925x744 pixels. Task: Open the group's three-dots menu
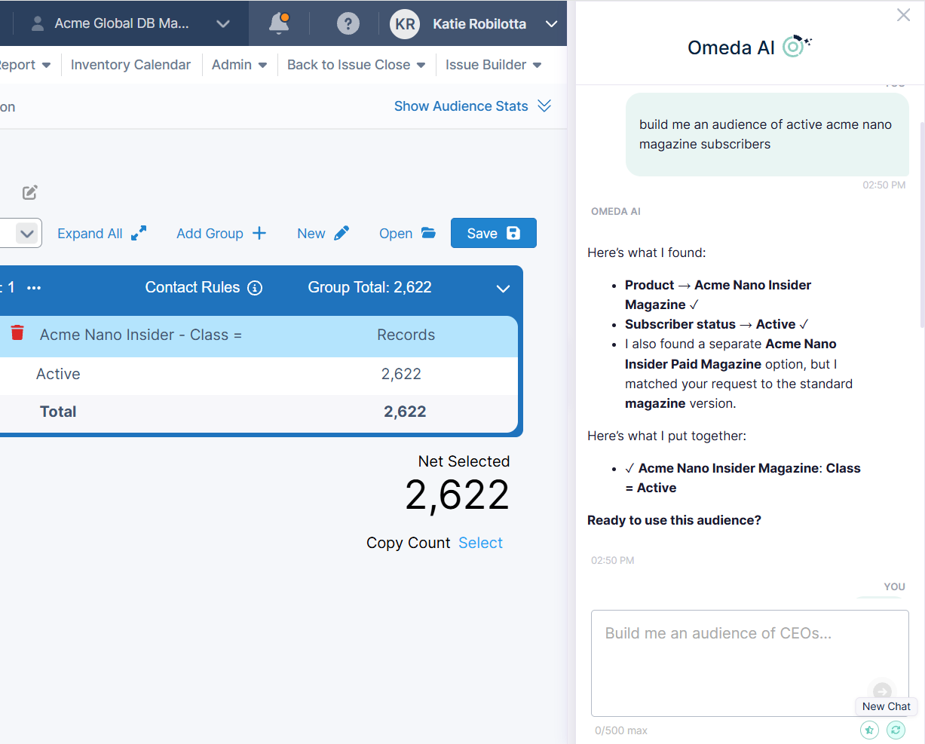click(x=34, y=287)
